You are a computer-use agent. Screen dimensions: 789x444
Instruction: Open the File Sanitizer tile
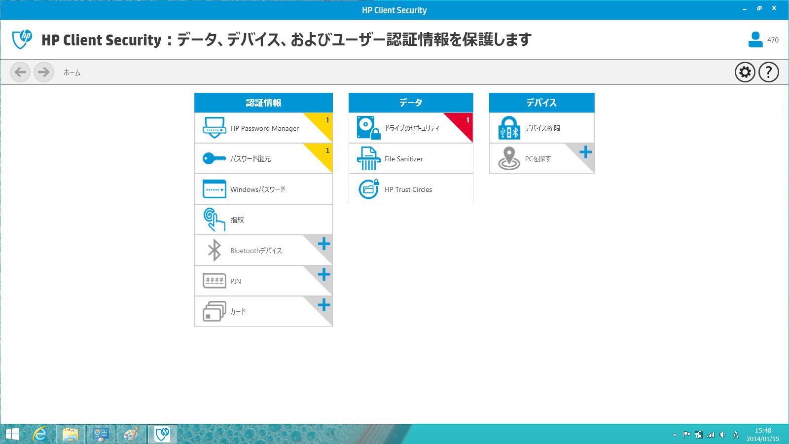tap(411, 158)
